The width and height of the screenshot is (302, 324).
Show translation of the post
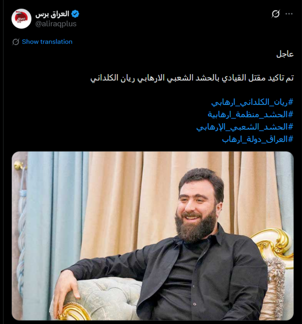pyautogui.click(x=47, y=42)
